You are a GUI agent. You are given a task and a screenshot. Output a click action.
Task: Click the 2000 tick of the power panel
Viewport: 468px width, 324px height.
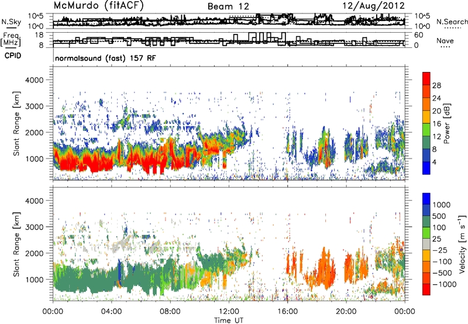(x=35, y=132)
